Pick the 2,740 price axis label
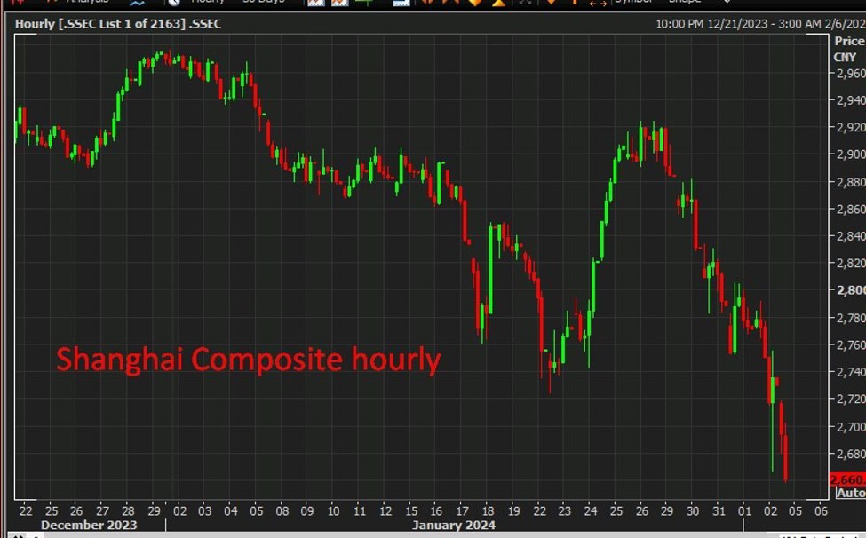This screenshot has height=538, width=866. (850, 372)
